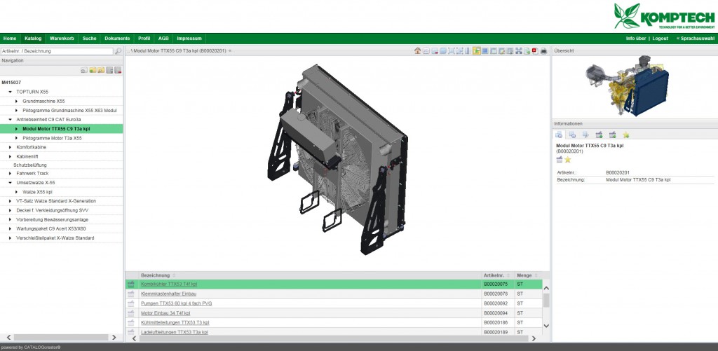Click the printer icon in the viewer toolbar
Viewport: 718px width, 351px height.
[x=543, y=51]
